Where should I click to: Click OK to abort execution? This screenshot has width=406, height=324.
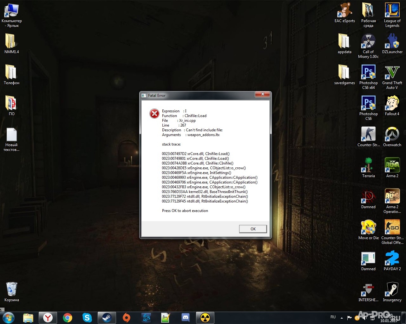pos(253,229)
